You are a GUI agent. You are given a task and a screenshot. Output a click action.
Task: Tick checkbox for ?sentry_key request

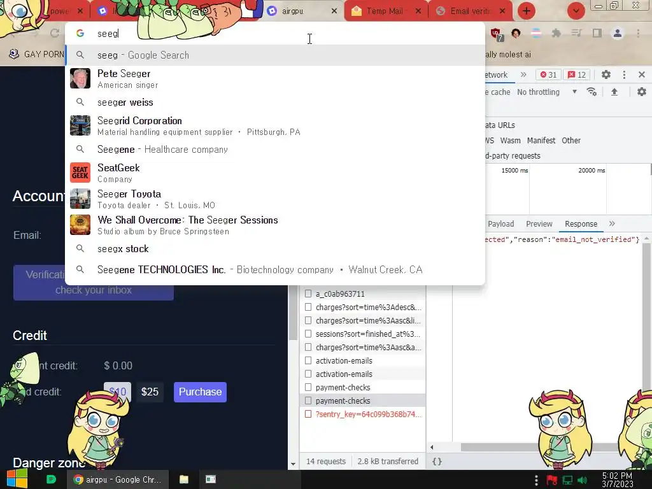pos(308,414)
